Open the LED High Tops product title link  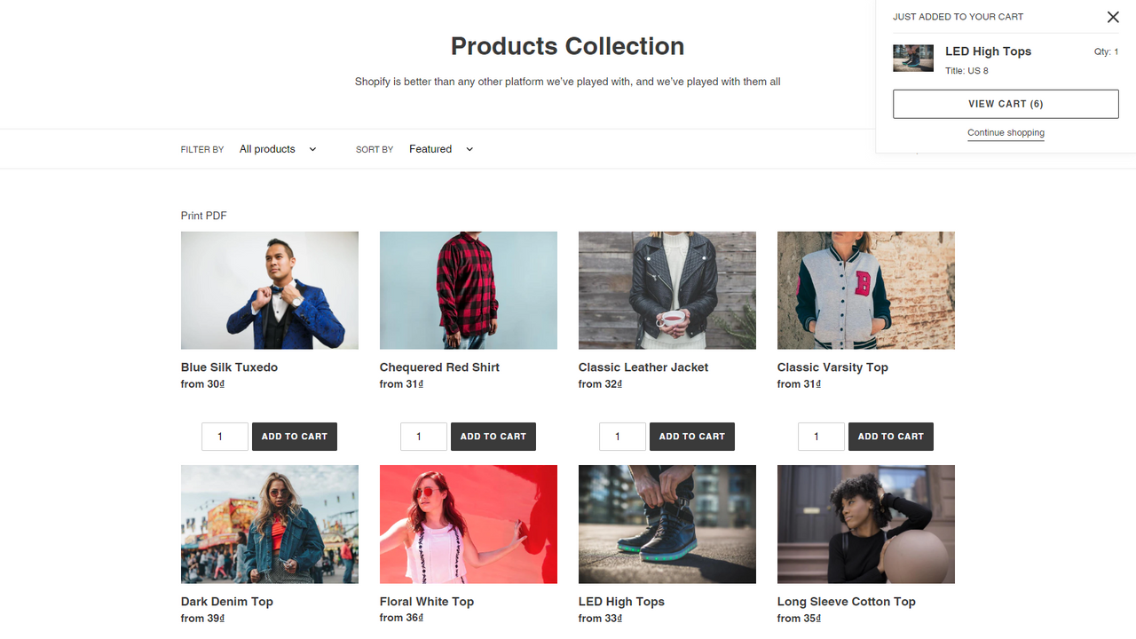620,601
